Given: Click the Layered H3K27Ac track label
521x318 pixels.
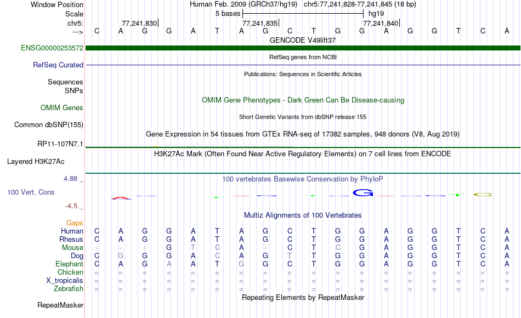Looking at the screenshot, I should [x=36, y=162].
